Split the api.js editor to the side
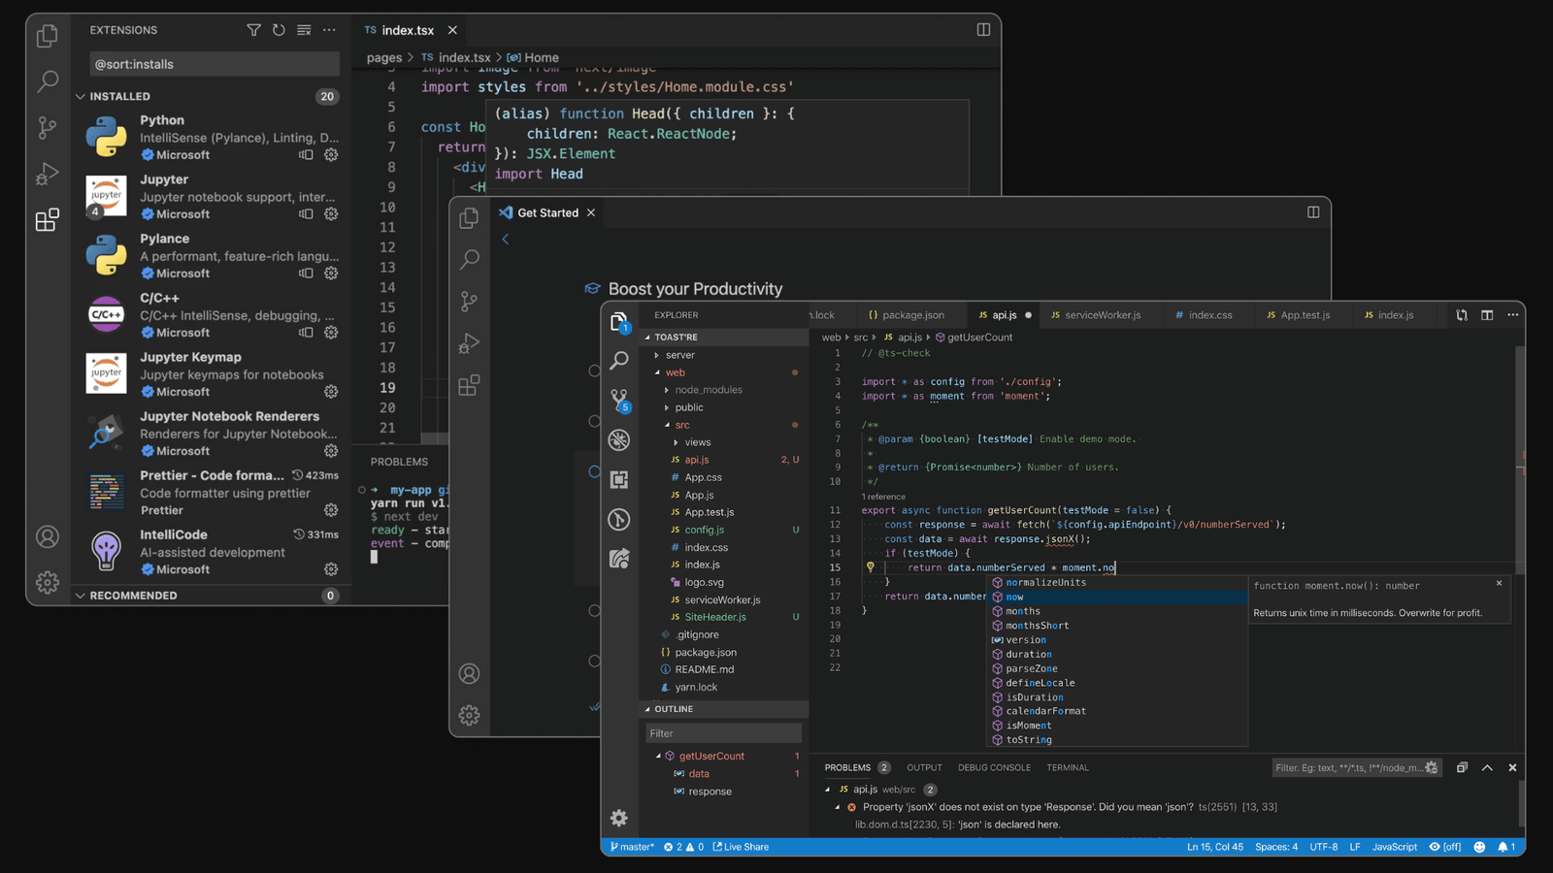This screenshot has height=873, width=1553. tap(1487, 315)
